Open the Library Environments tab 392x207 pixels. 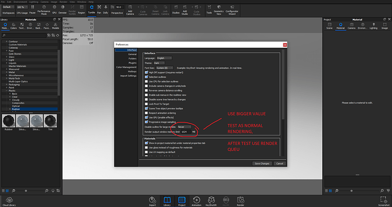click(x=30, y=26)
